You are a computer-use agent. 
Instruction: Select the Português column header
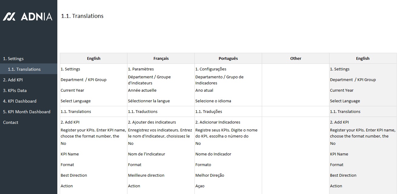228,58
